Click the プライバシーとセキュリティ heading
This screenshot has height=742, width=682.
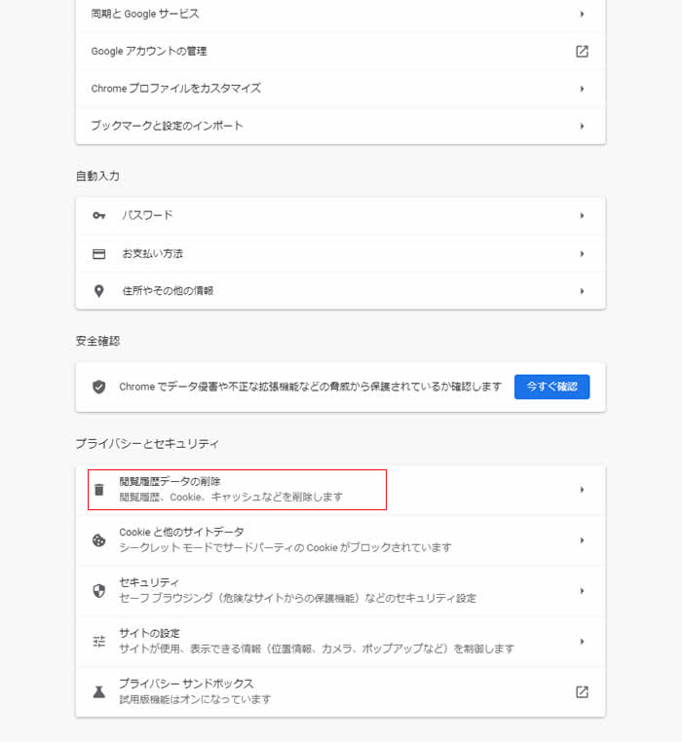coord(147,443)
